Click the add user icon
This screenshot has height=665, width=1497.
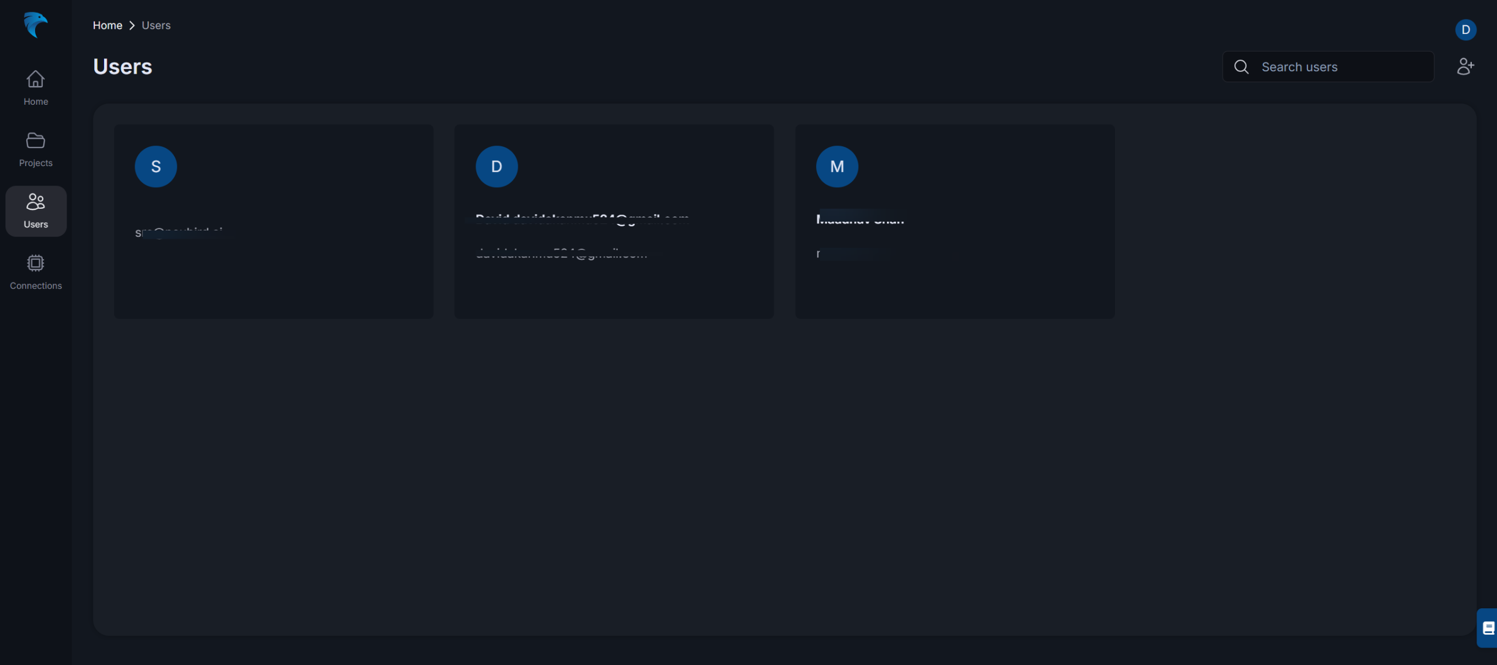(1465, 67)
